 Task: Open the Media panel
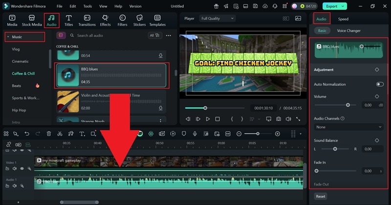[x=12, y=20]
